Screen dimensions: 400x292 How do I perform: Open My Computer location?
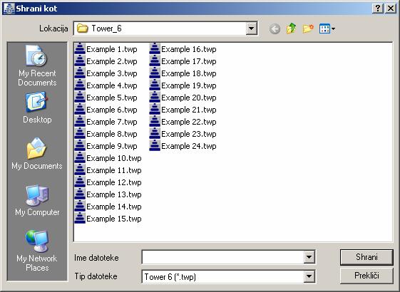coord(37,200)
